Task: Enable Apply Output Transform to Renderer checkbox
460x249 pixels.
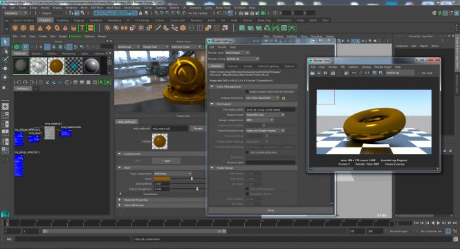Action: (247, 91)
